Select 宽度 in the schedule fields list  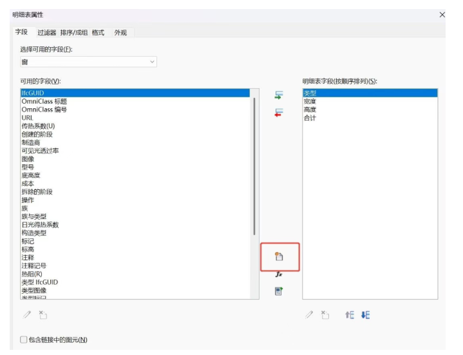(370, 101)
